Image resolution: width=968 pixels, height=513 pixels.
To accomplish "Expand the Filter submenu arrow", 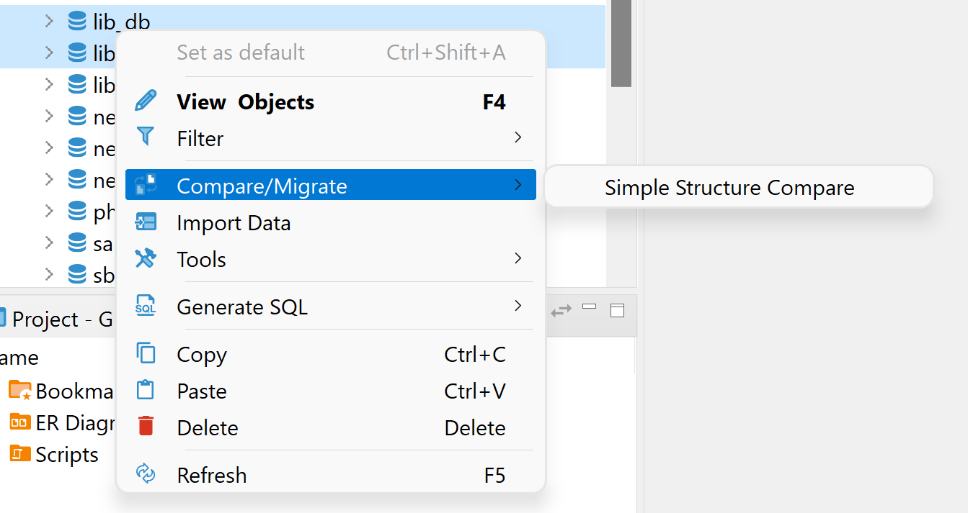I will (x=518, y=137).
